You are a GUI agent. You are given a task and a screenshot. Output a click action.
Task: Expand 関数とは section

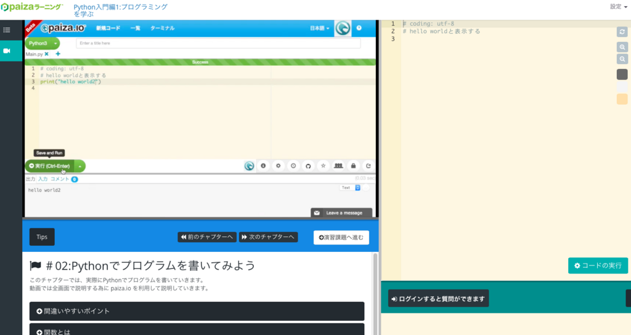click(x=197, y=329)
